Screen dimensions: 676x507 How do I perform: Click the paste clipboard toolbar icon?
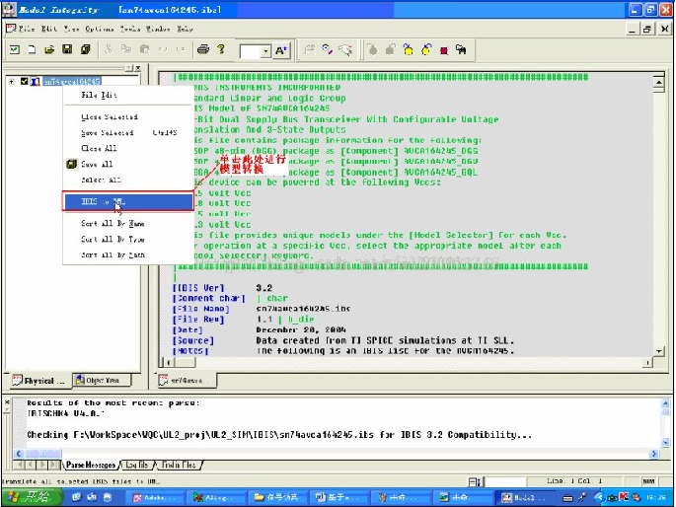144,49
